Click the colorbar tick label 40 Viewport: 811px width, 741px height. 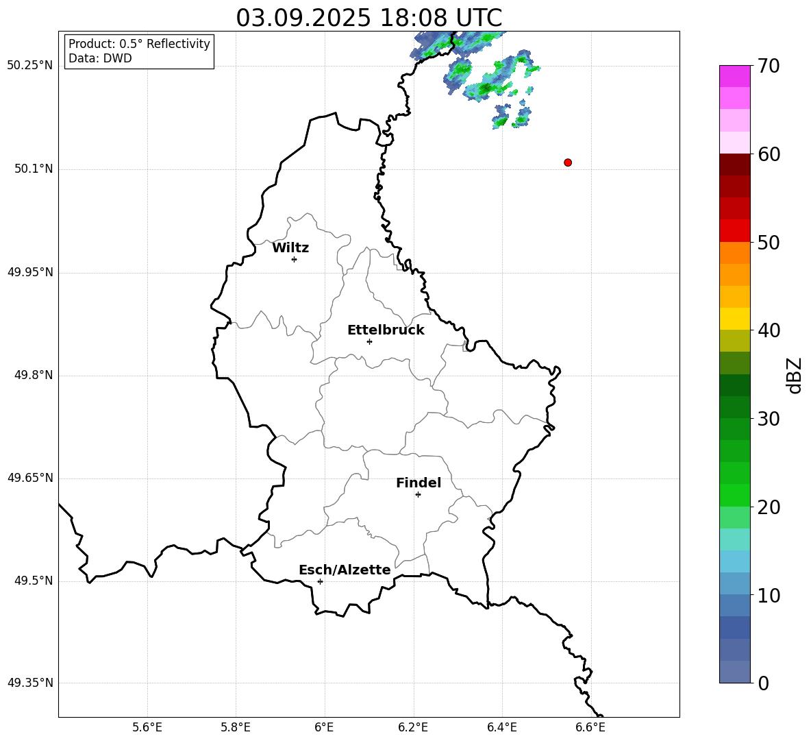(769, 330)
